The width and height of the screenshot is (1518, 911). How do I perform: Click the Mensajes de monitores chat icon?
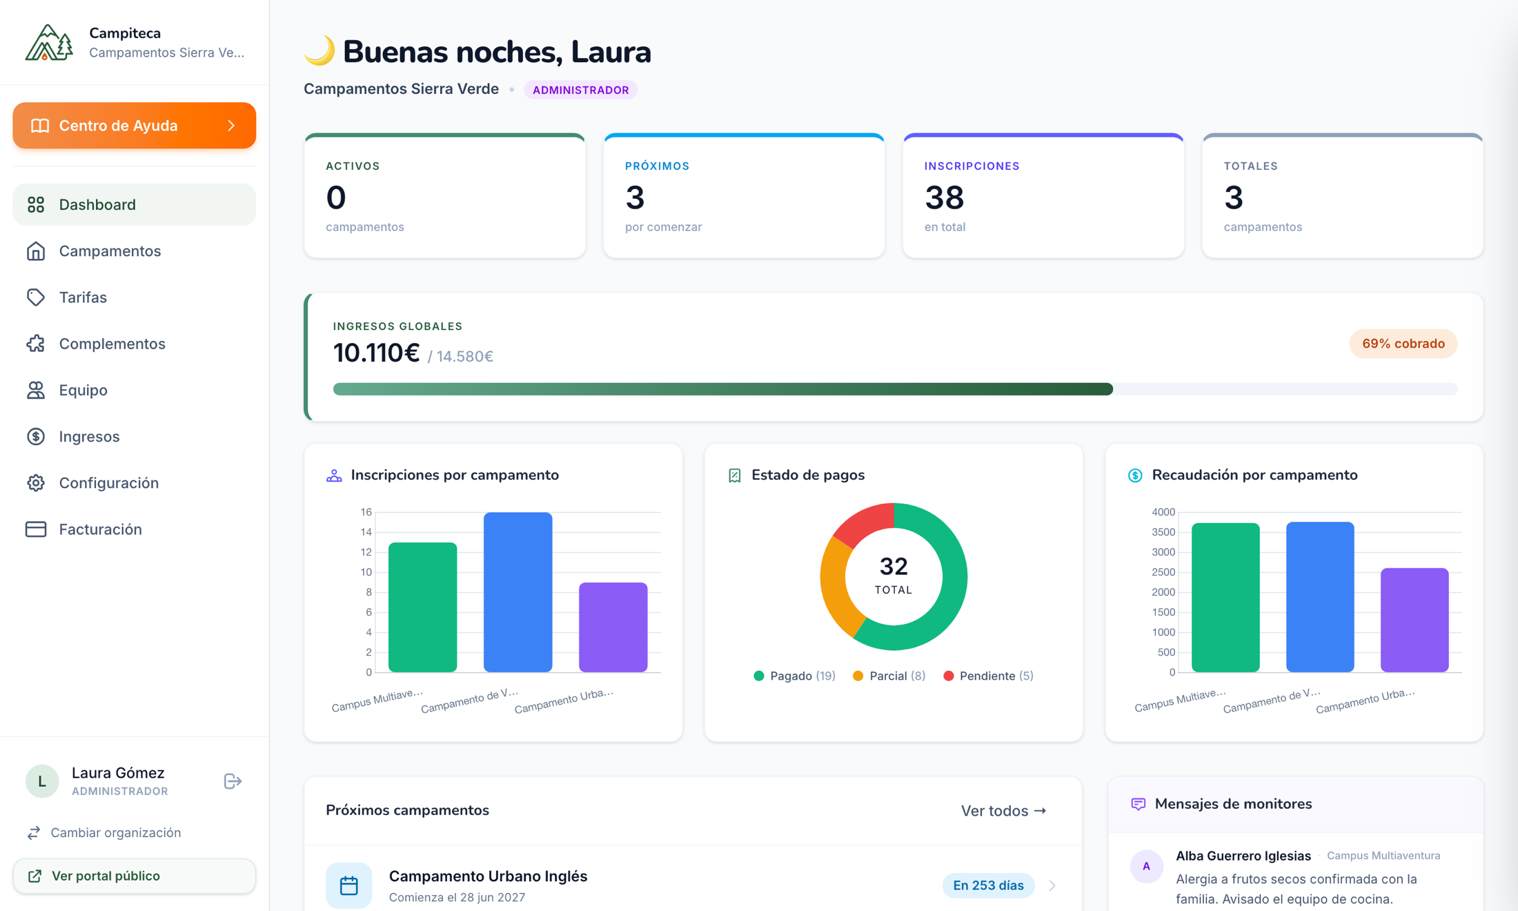coord(1138,804)
